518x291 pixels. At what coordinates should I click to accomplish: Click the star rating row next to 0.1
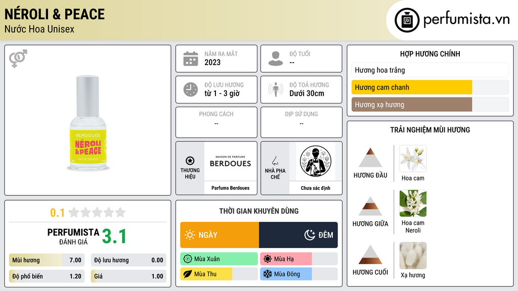click(x=97, y=212)
